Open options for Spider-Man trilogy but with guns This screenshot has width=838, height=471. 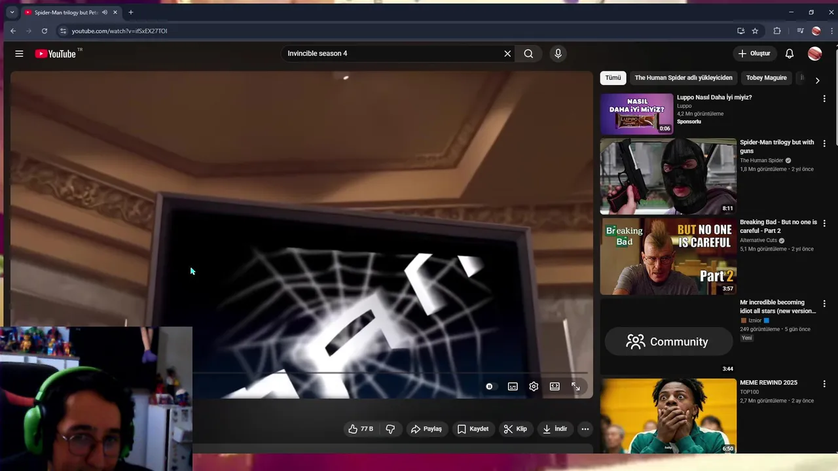824,143
